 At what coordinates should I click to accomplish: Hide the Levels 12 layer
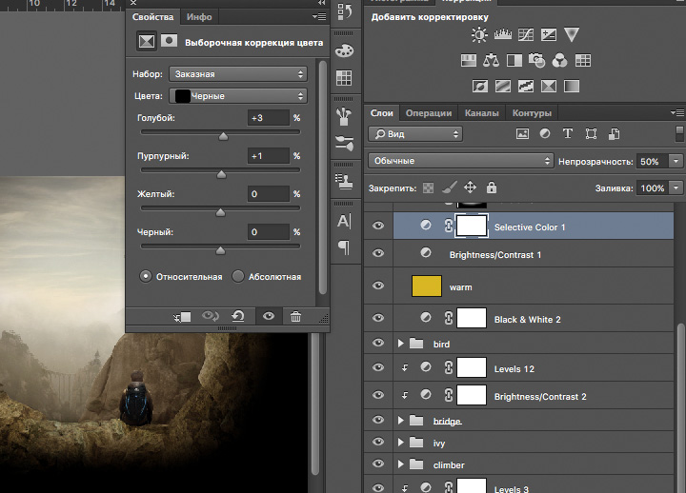[x=378, y=367]
